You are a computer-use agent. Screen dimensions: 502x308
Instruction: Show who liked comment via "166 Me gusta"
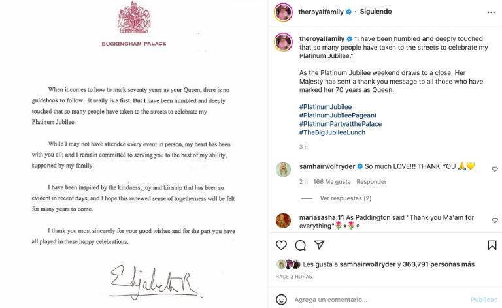[331, 182]
